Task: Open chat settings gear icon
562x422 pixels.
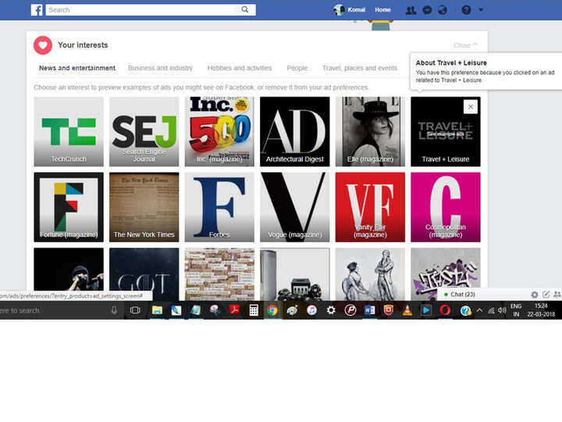Action: [535, 295]
